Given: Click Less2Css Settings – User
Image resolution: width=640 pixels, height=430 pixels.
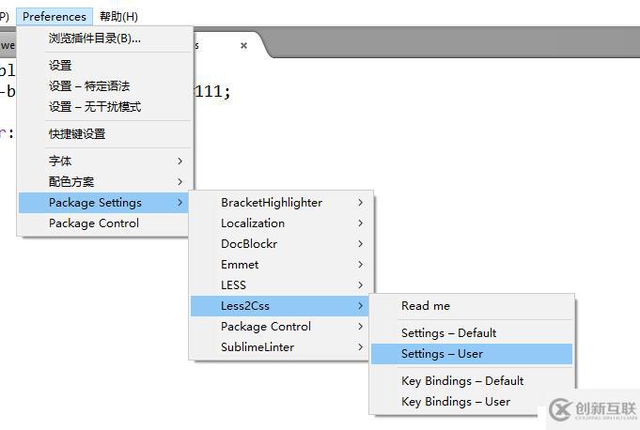Looking at the screenshot, I should click(442, 354).
